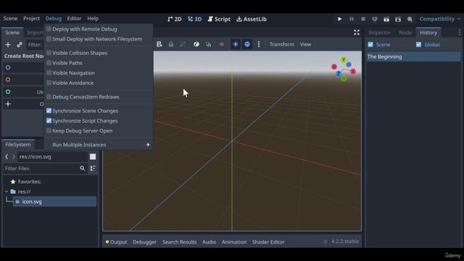The image size is (464, 261).
Task: Create a 3D Scene root node icon
Action: coord(8,80)
